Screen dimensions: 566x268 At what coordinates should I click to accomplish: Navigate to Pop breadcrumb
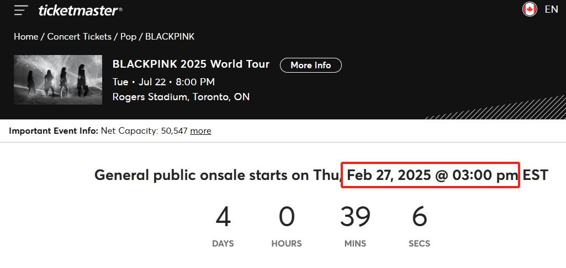(x=128, y=37)
